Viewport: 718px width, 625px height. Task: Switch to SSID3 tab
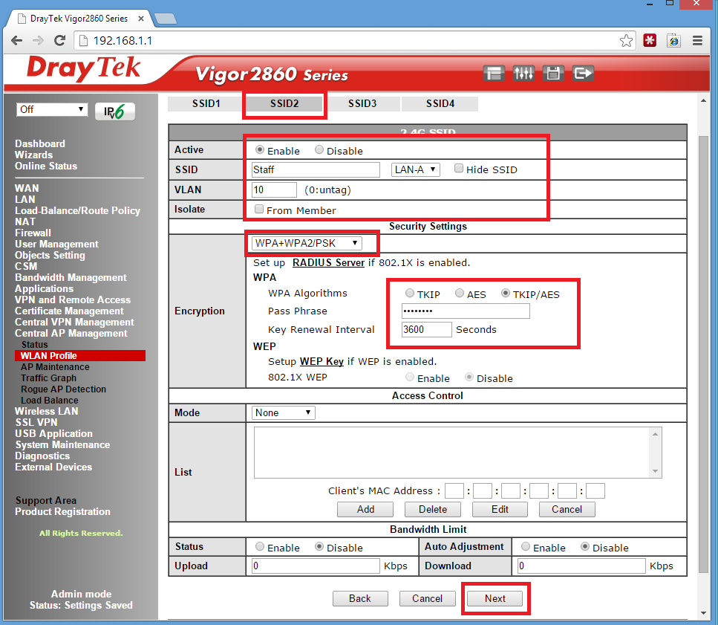click(x=362, y=103)
